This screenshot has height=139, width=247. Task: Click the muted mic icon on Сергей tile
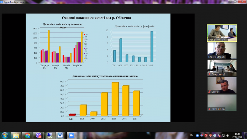(x=209, y=92)
